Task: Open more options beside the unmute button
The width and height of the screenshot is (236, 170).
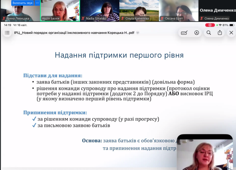Action: click(x=37, y=3)
